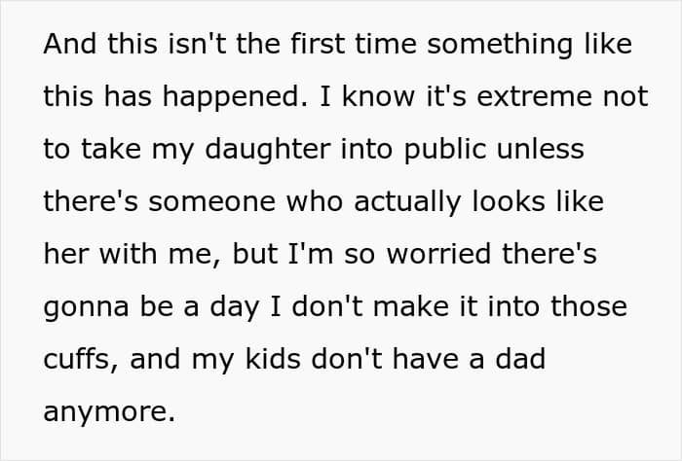
Task: Click the word "And" at paragraph start
Action: tap(69, 45)
